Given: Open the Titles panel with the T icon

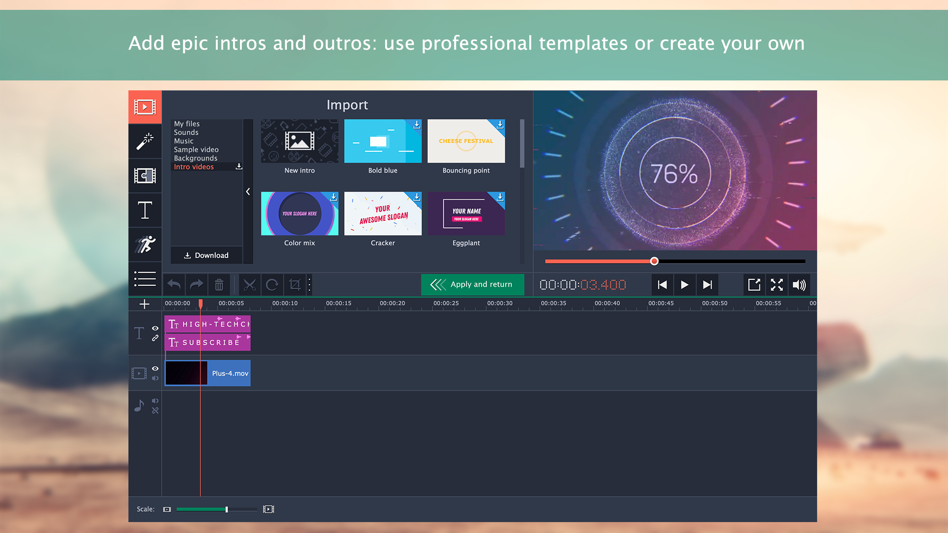Looking at the screenshot, I should [x=145, y=210].
